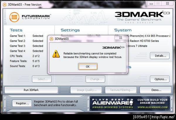Click the Futuremark orange logo
Viewport: 176px width, 120px height.
(x=14, y=17)
